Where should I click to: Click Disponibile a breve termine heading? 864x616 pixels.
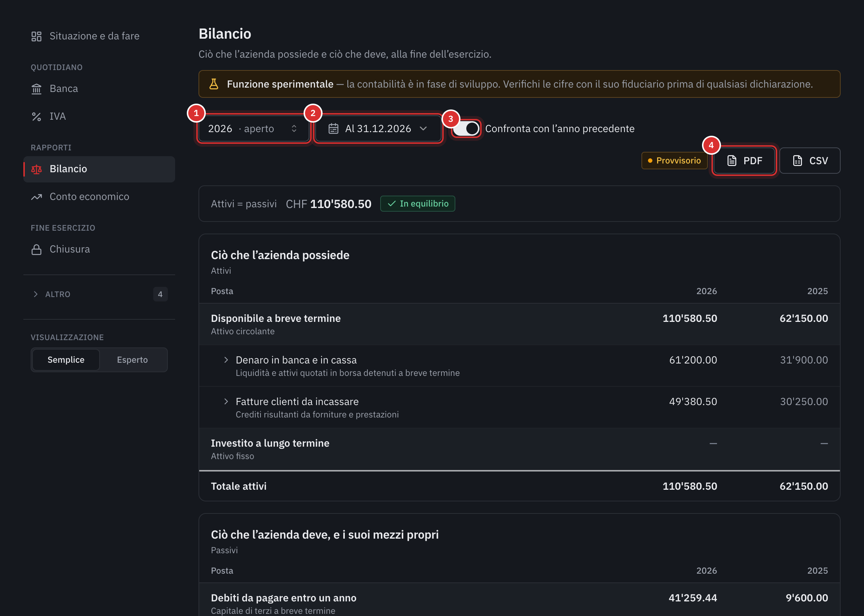(x=276, y=318)
